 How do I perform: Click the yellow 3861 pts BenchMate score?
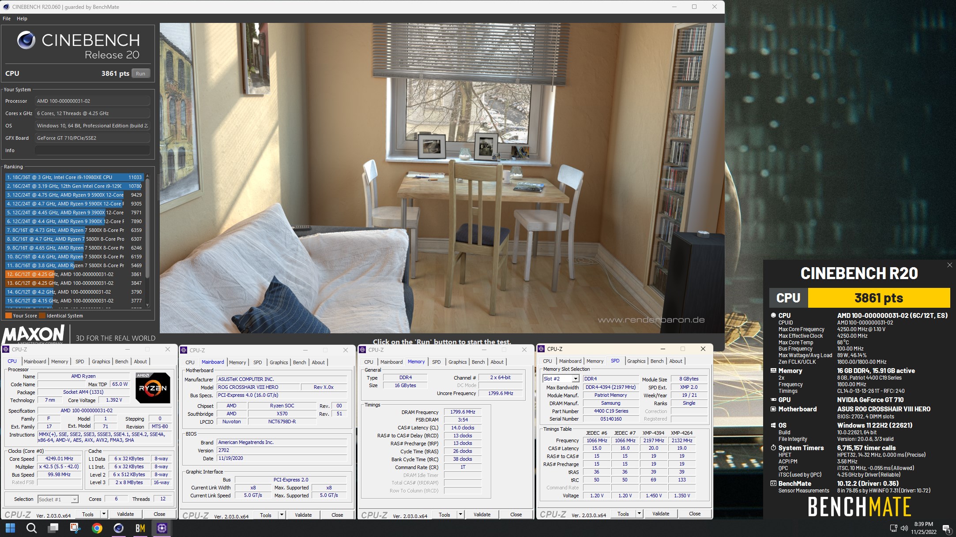coord(879,298)
